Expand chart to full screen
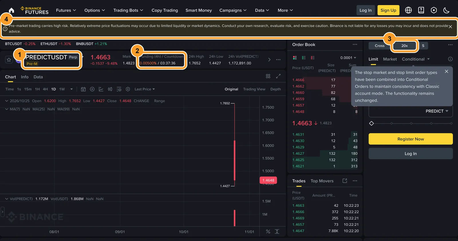Screen dimensions: 458x241 (278, 76)
